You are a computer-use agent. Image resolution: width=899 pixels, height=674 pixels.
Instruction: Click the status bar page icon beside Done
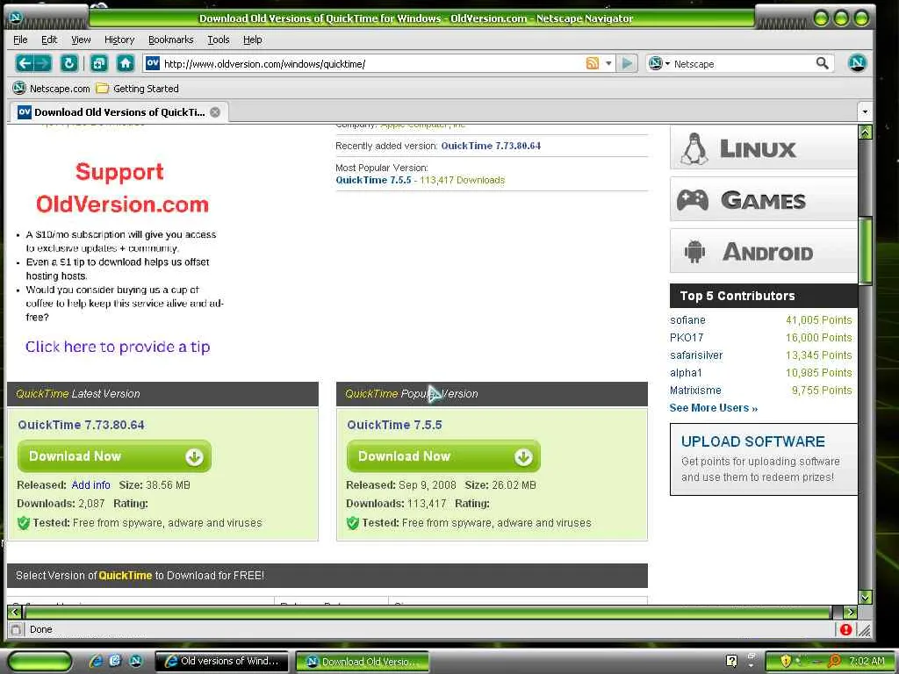click(16, 629)
